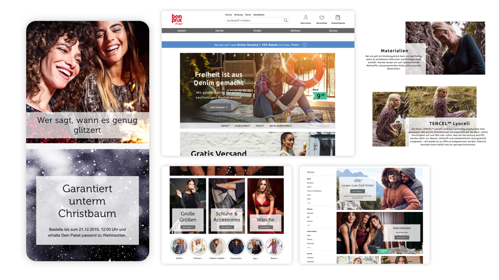Viewport: 499px width, 280px height.
Task: Expand mehr under the Große Größen section
Action: [x=309, y=247]
